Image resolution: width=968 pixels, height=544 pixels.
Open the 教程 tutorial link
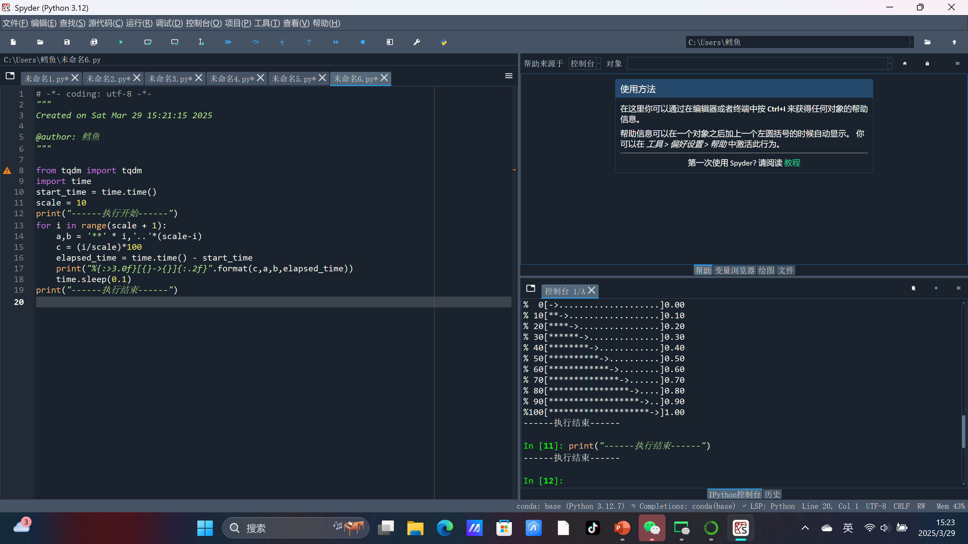[x=792, y=163]
